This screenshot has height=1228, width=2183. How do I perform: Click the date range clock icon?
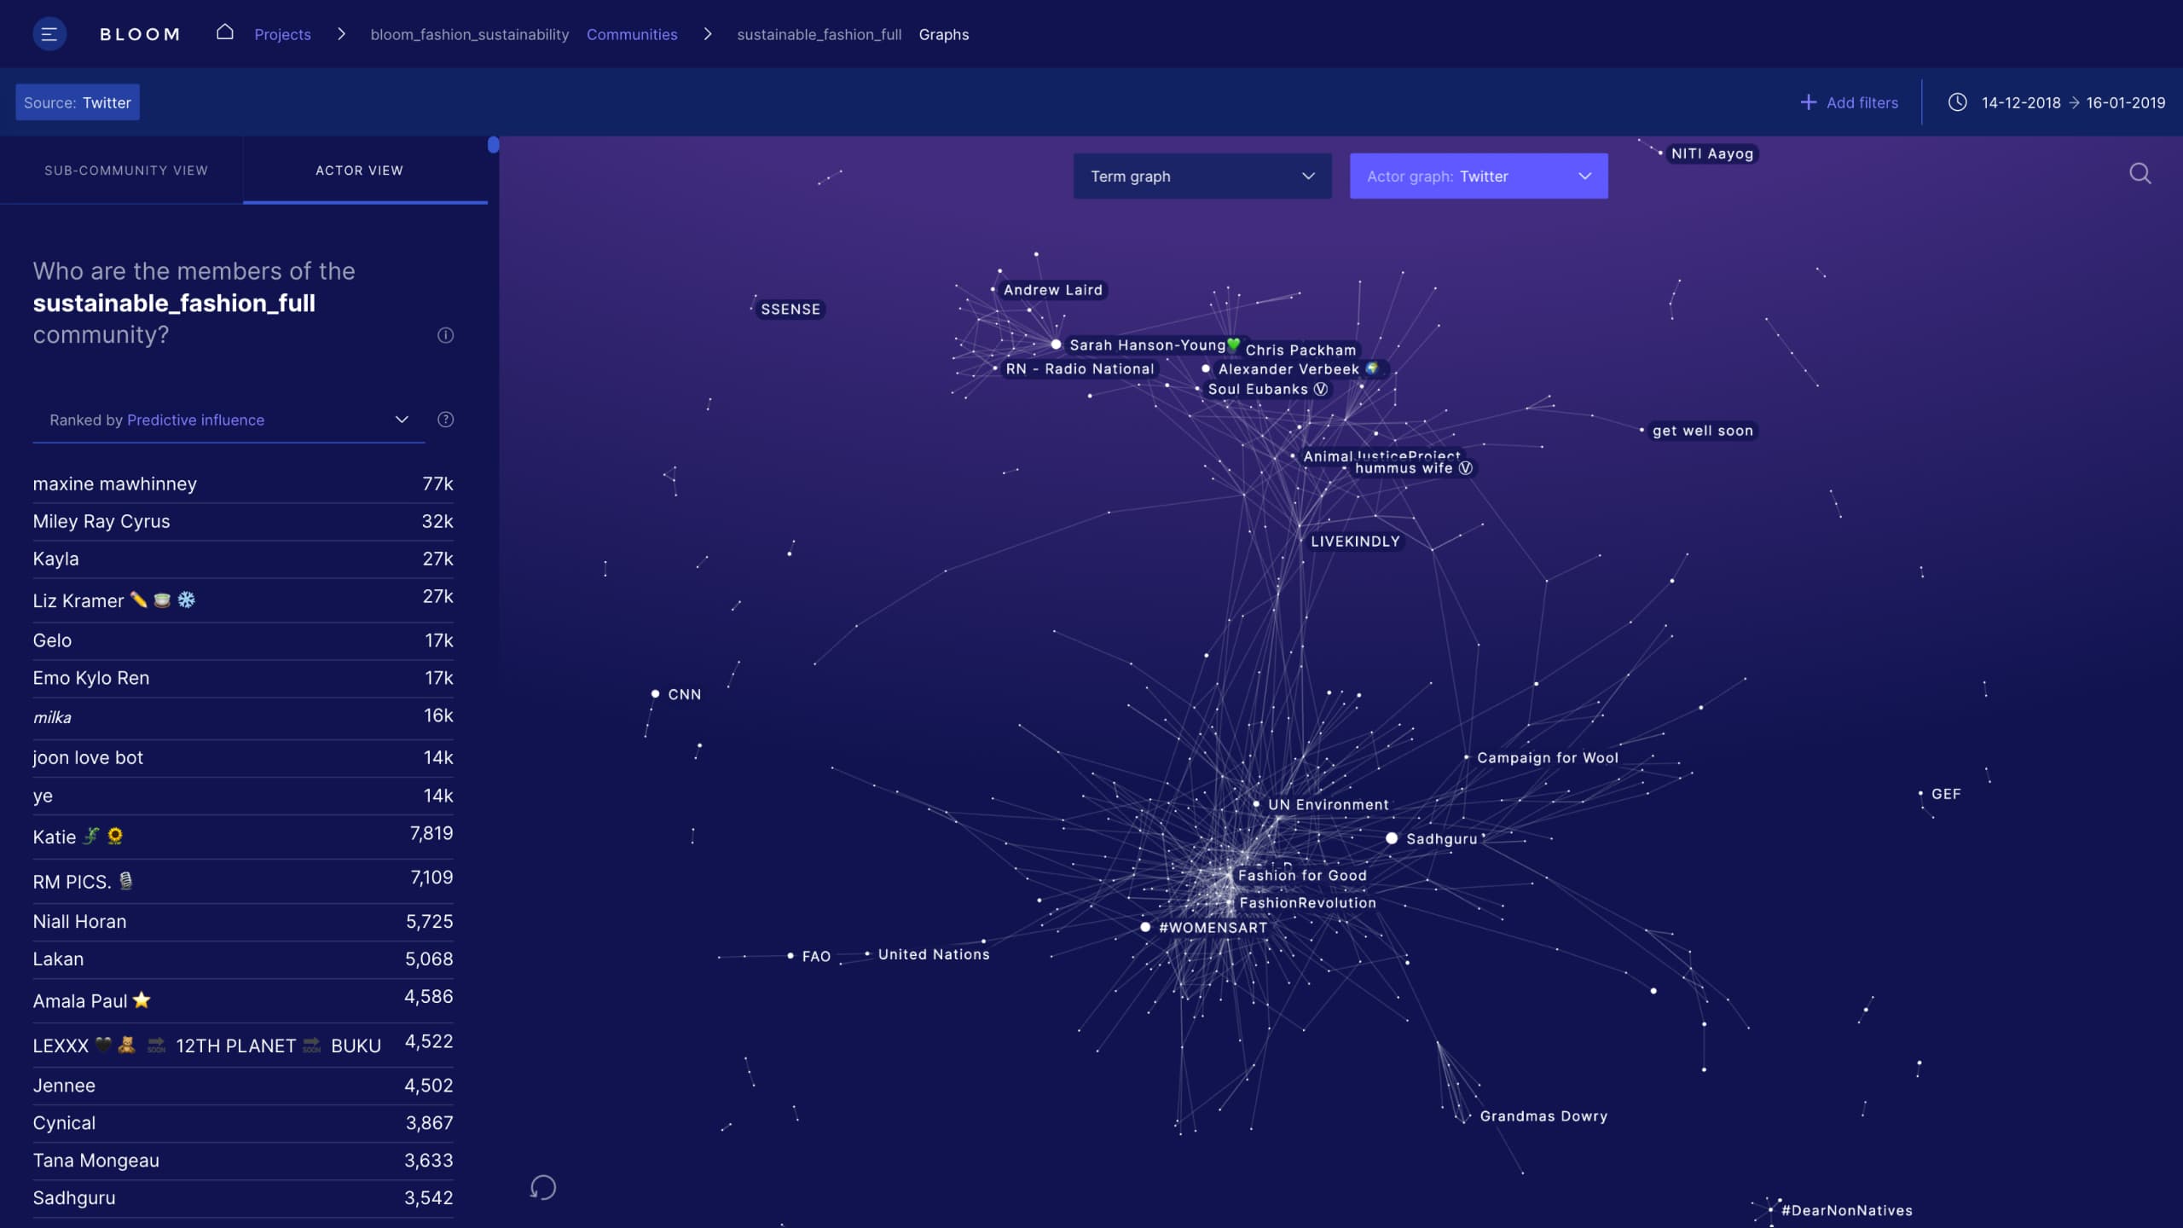point(1958,102)
